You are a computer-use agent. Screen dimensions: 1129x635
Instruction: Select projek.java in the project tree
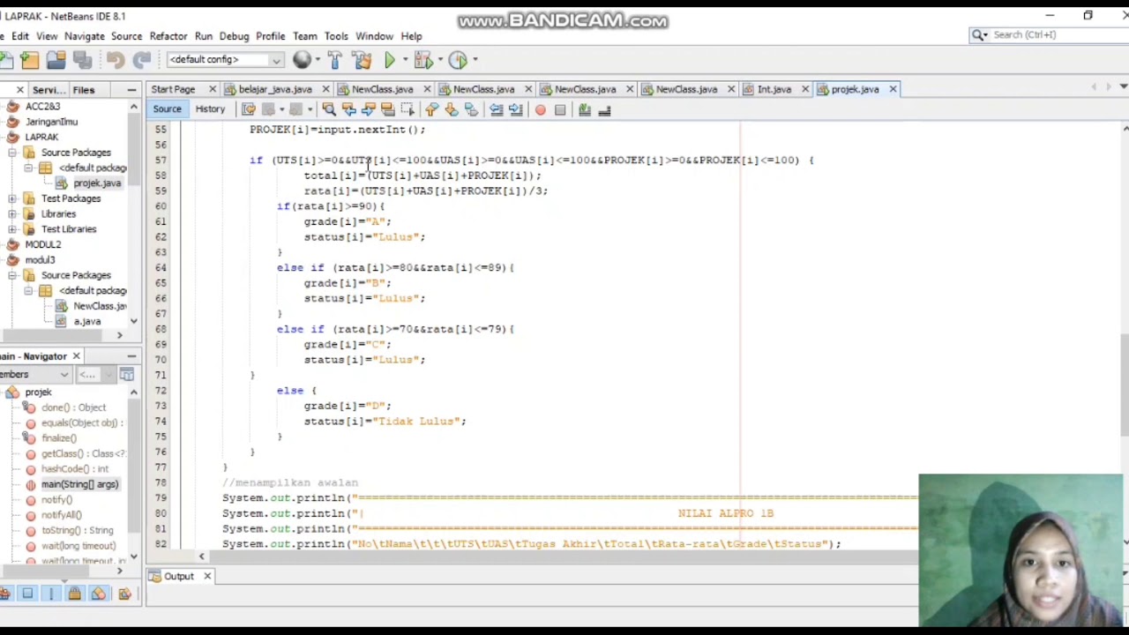(97, 183)
